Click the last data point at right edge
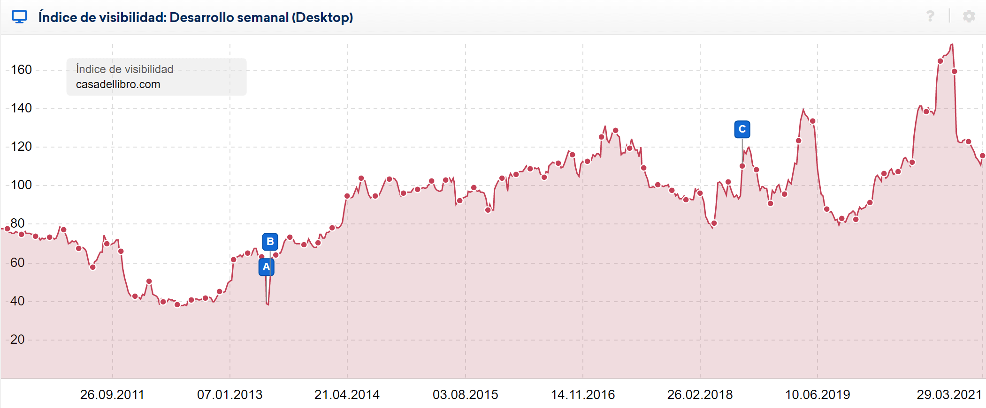This screenshot has height=408, width=986. 982,156
